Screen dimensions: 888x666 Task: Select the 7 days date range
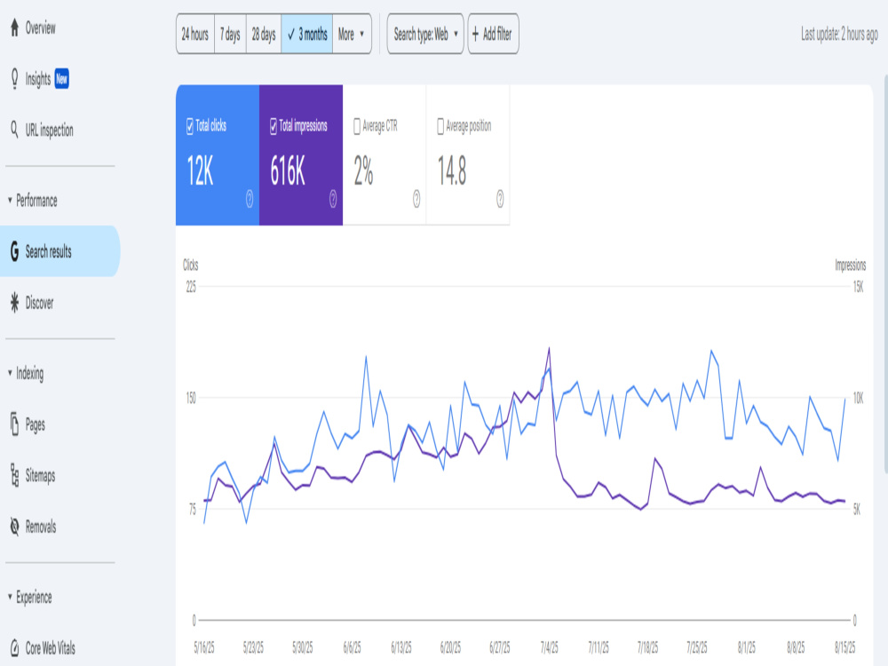pos(231,34)
